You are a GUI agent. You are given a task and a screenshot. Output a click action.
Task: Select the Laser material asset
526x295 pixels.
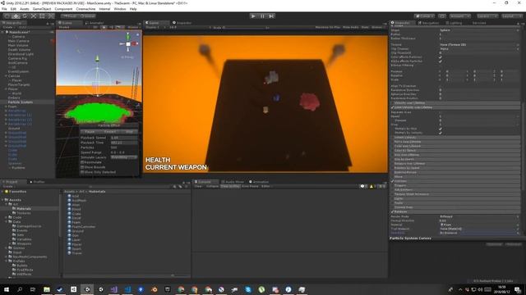tap(76, 240)
